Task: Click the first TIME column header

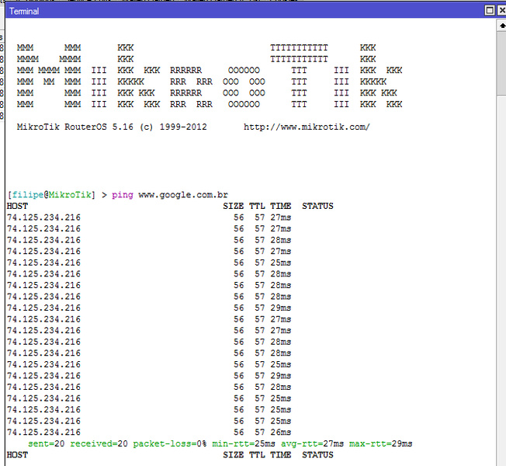Action: (280, 206)
